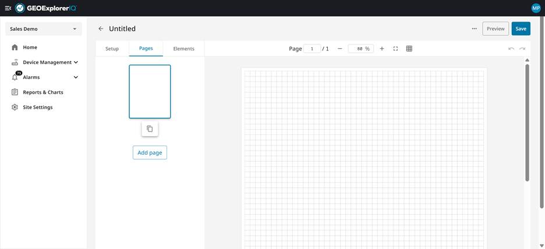The height and width of the screenshot is (249, 545).
Task: Open the Sales Demo site dropdown
Action: [x=44, y=29]
